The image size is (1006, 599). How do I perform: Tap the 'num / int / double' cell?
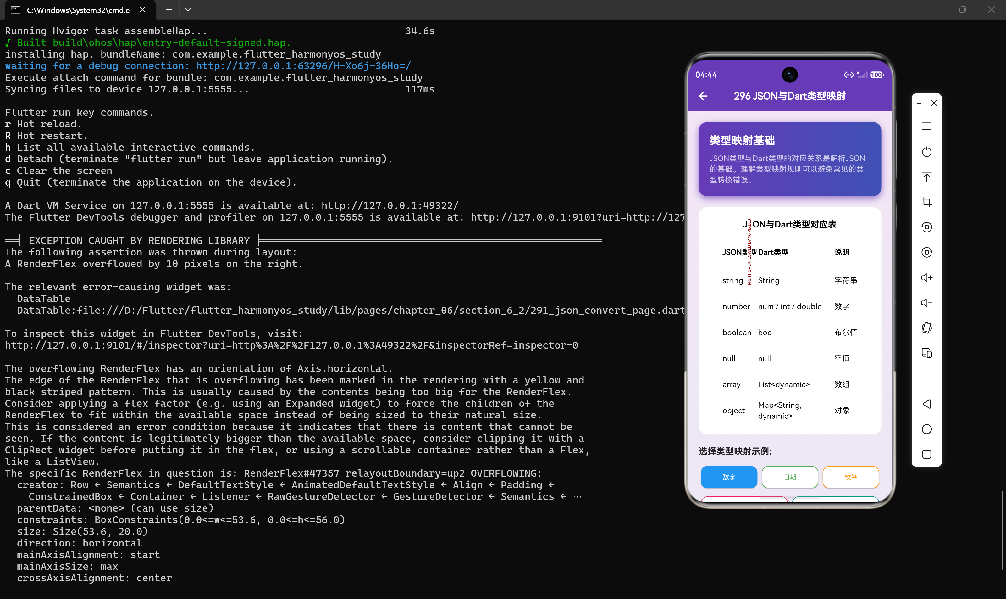789,306
